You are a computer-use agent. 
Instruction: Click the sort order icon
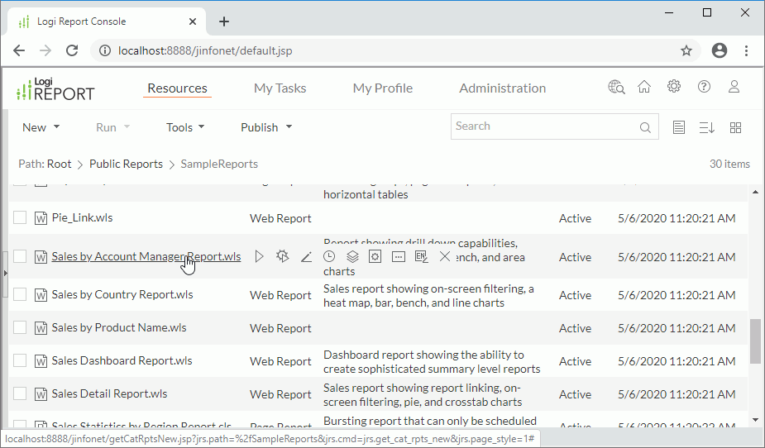706,127
